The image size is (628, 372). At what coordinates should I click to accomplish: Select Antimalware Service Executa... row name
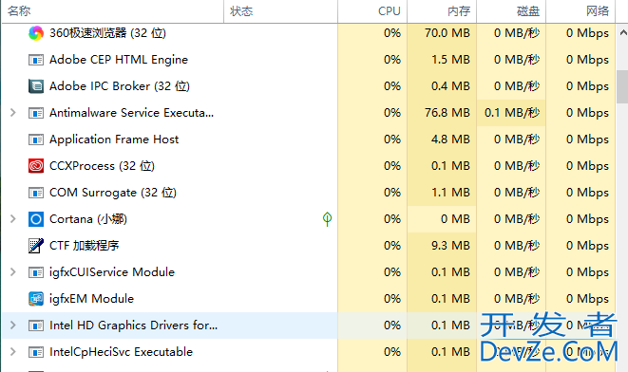(x=131, y=113)
